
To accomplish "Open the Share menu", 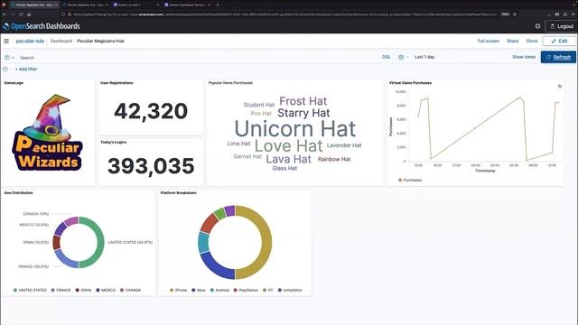I will point(512,41).
